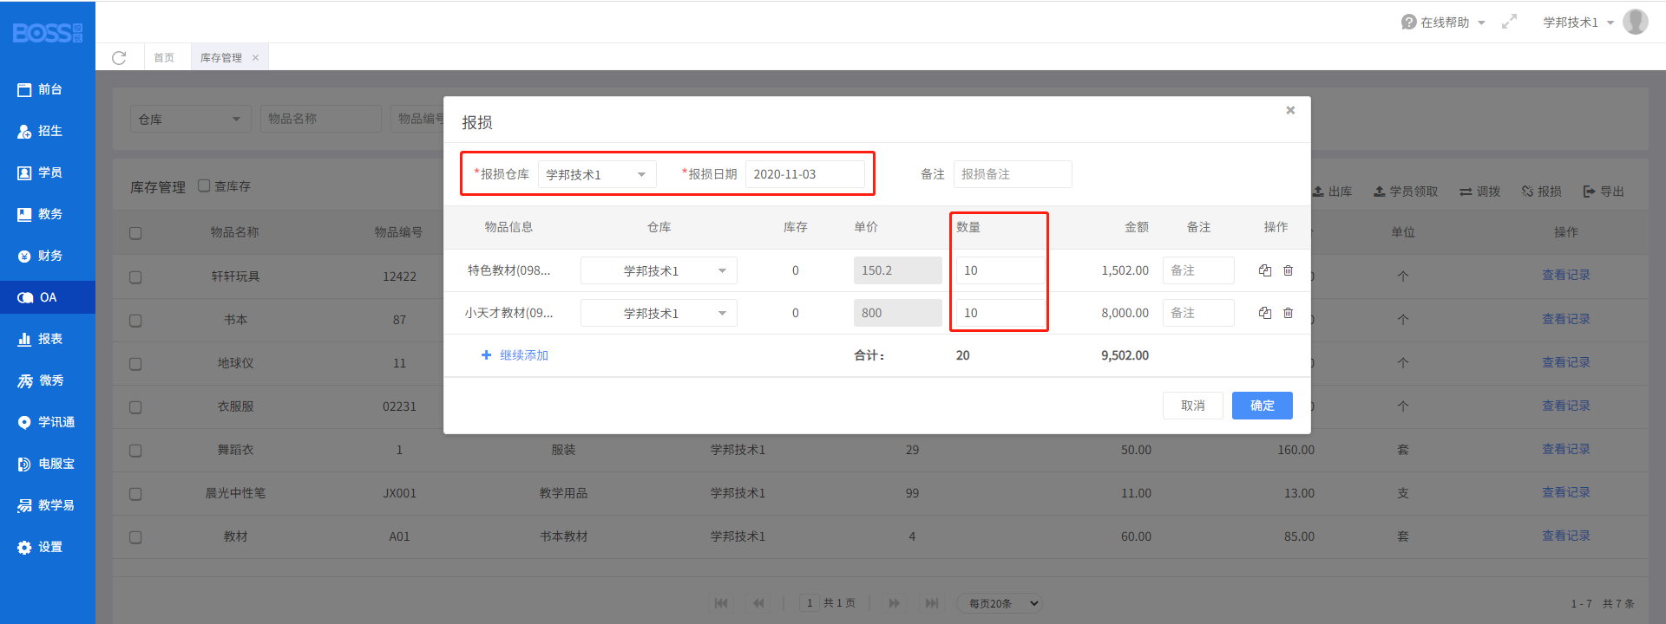Viewport: 1666px width, 624px height.
Task: Click 备注 field in 特色教材 row
Action: pyautogui.click(x=1198, y=270)
